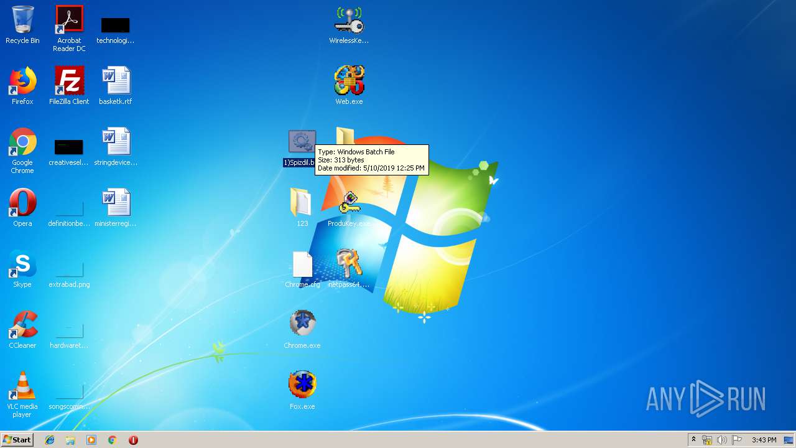
Task: Select the Fox.exe icon
Action: pos(302,391)
